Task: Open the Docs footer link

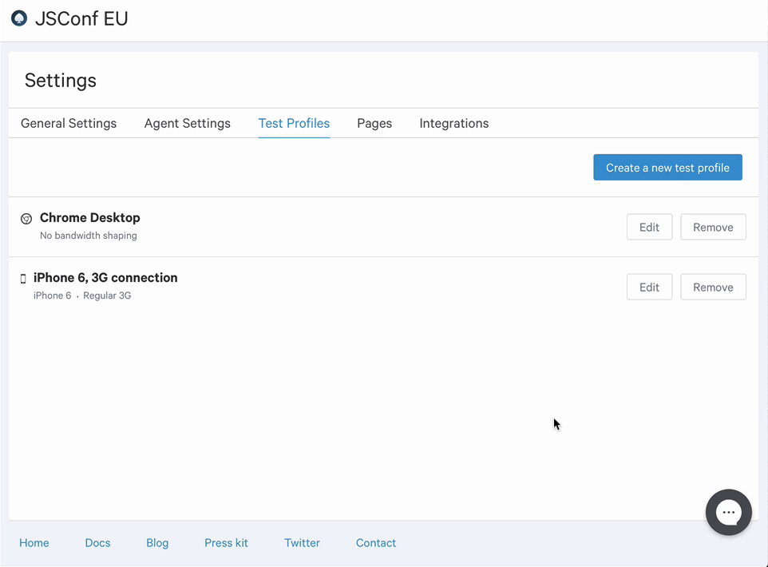Action: [x=97, y=542]
